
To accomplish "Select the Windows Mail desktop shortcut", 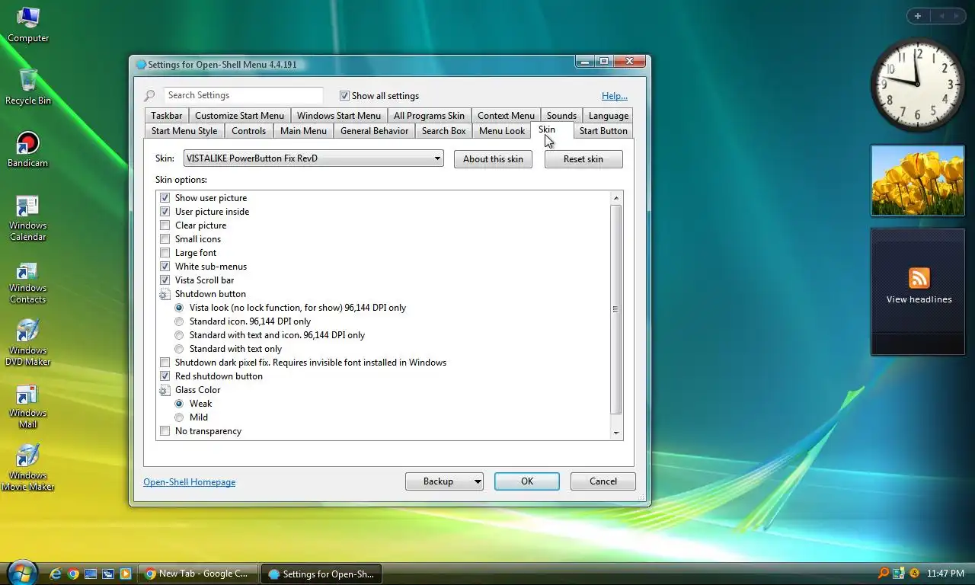I will point(28,405).
